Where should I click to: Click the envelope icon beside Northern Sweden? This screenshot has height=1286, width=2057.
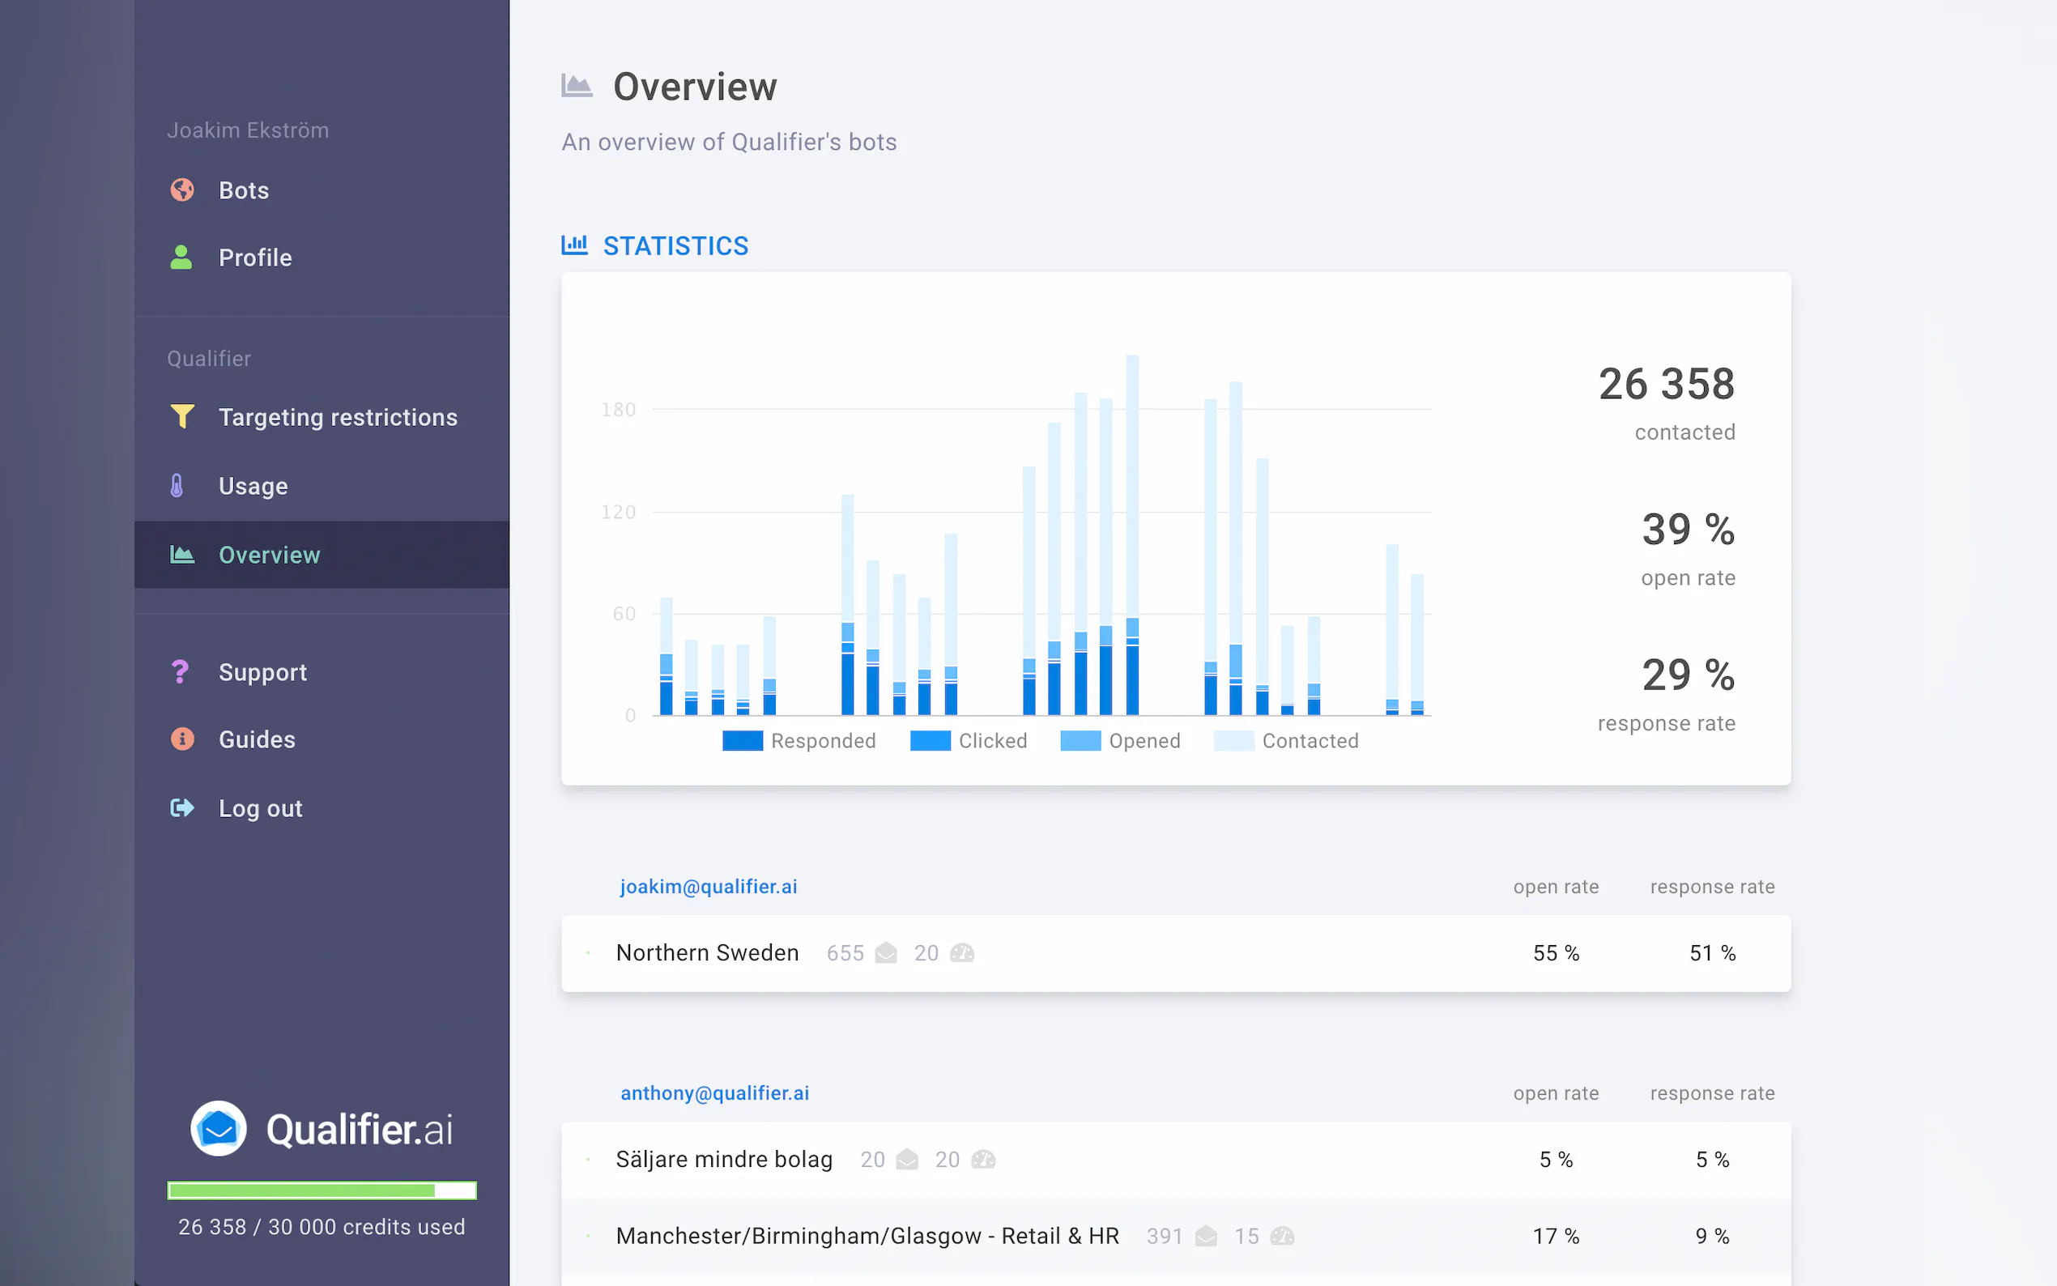886,952
